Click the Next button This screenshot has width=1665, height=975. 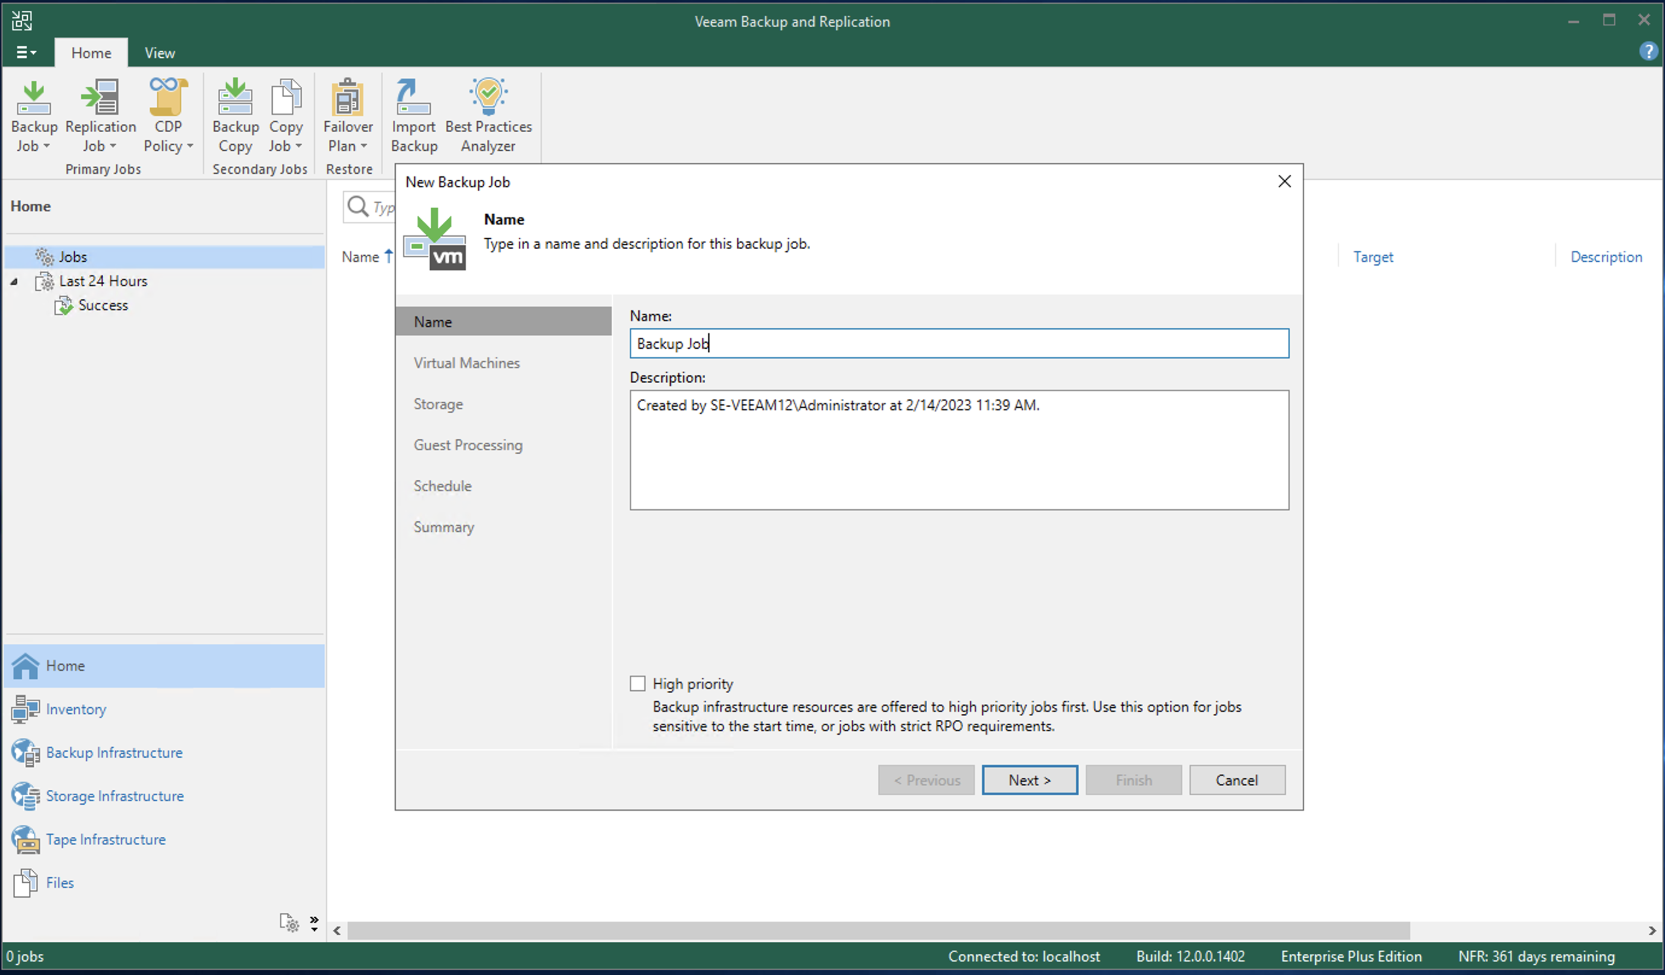(1029, 781)
